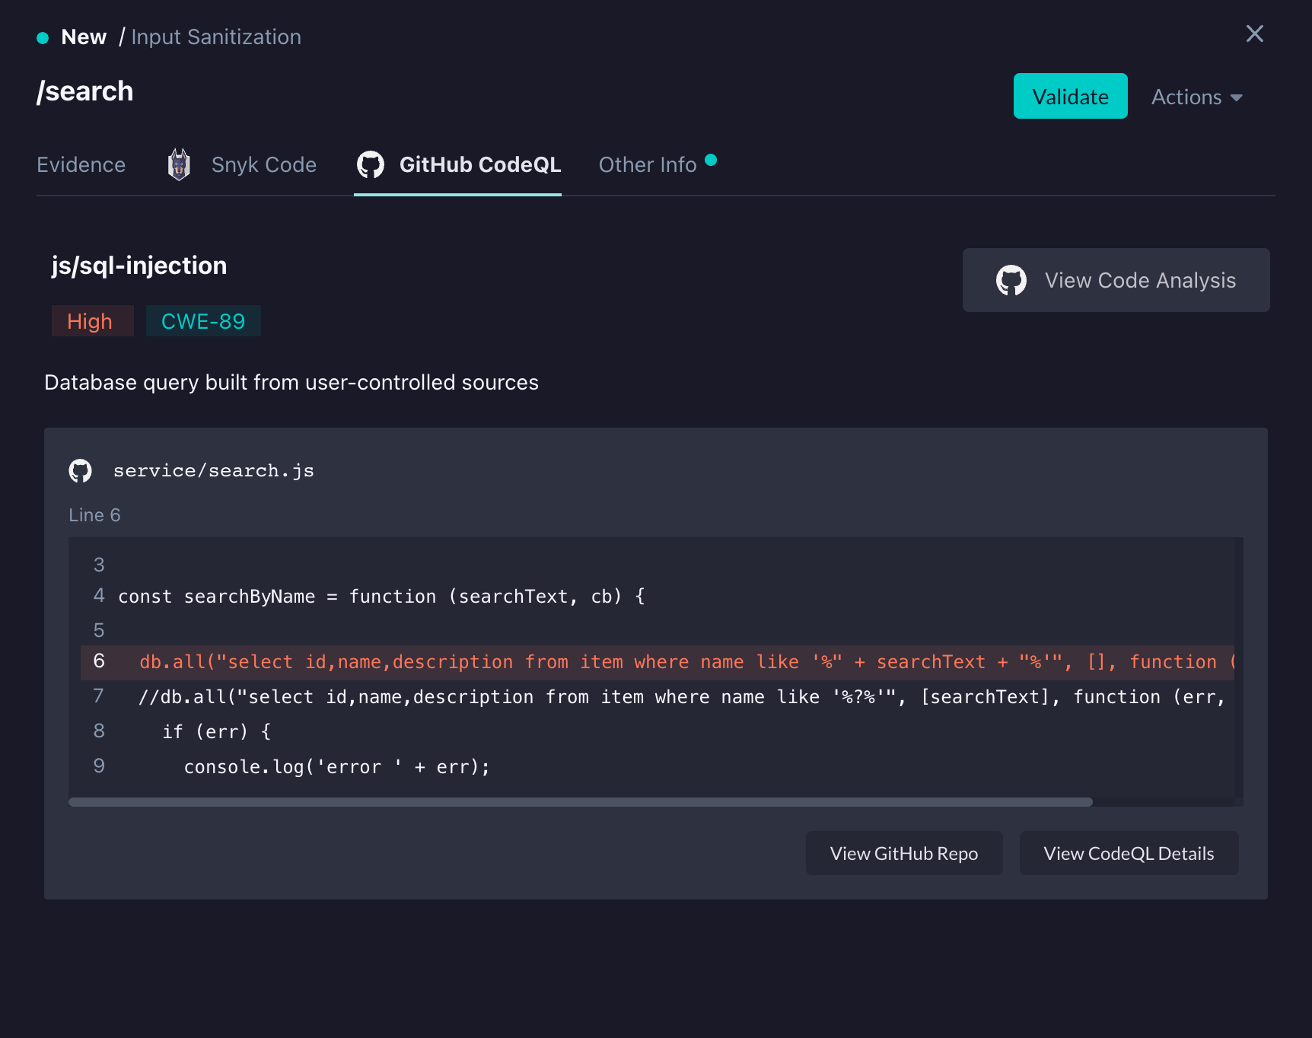Image resolution: width=1312 pixels, height=1038 pixels.
Task: Click View CodeQL Details
Action: tap(1129, 853)
